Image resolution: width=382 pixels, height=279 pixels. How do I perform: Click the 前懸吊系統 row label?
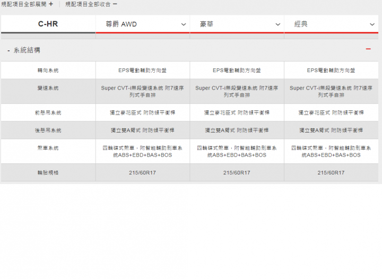point(48,113)
